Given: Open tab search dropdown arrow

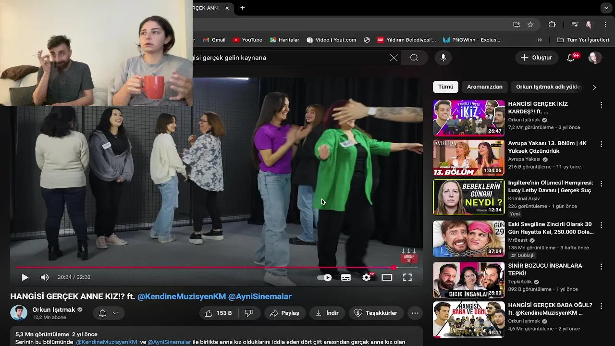Looking at the screenshot, I should point(606,8).
